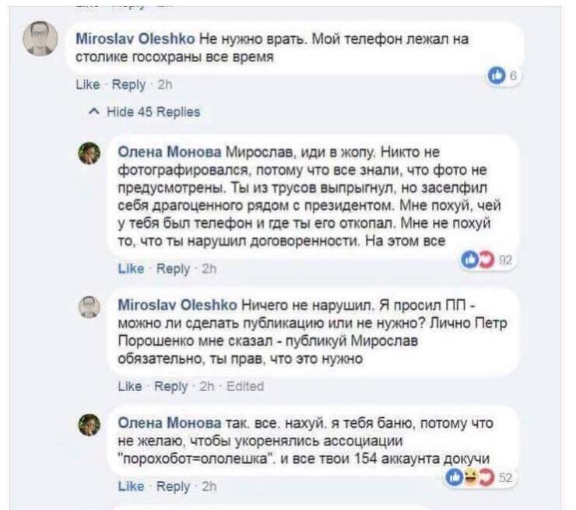Reply to Miroslav Oleshko's top comment
This screenshot has width=576, height=510.
pos(129,85)
